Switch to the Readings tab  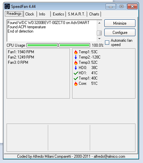click(x=14, y=14)
